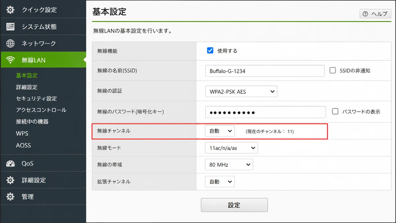Open the 拡張チャンネル 自動 dropdown
This screenshot has height=223, width=396.
click(220, 181)
